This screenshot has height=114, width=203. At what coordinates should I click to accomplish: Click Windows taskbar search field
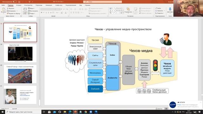(x=23, y=112)
